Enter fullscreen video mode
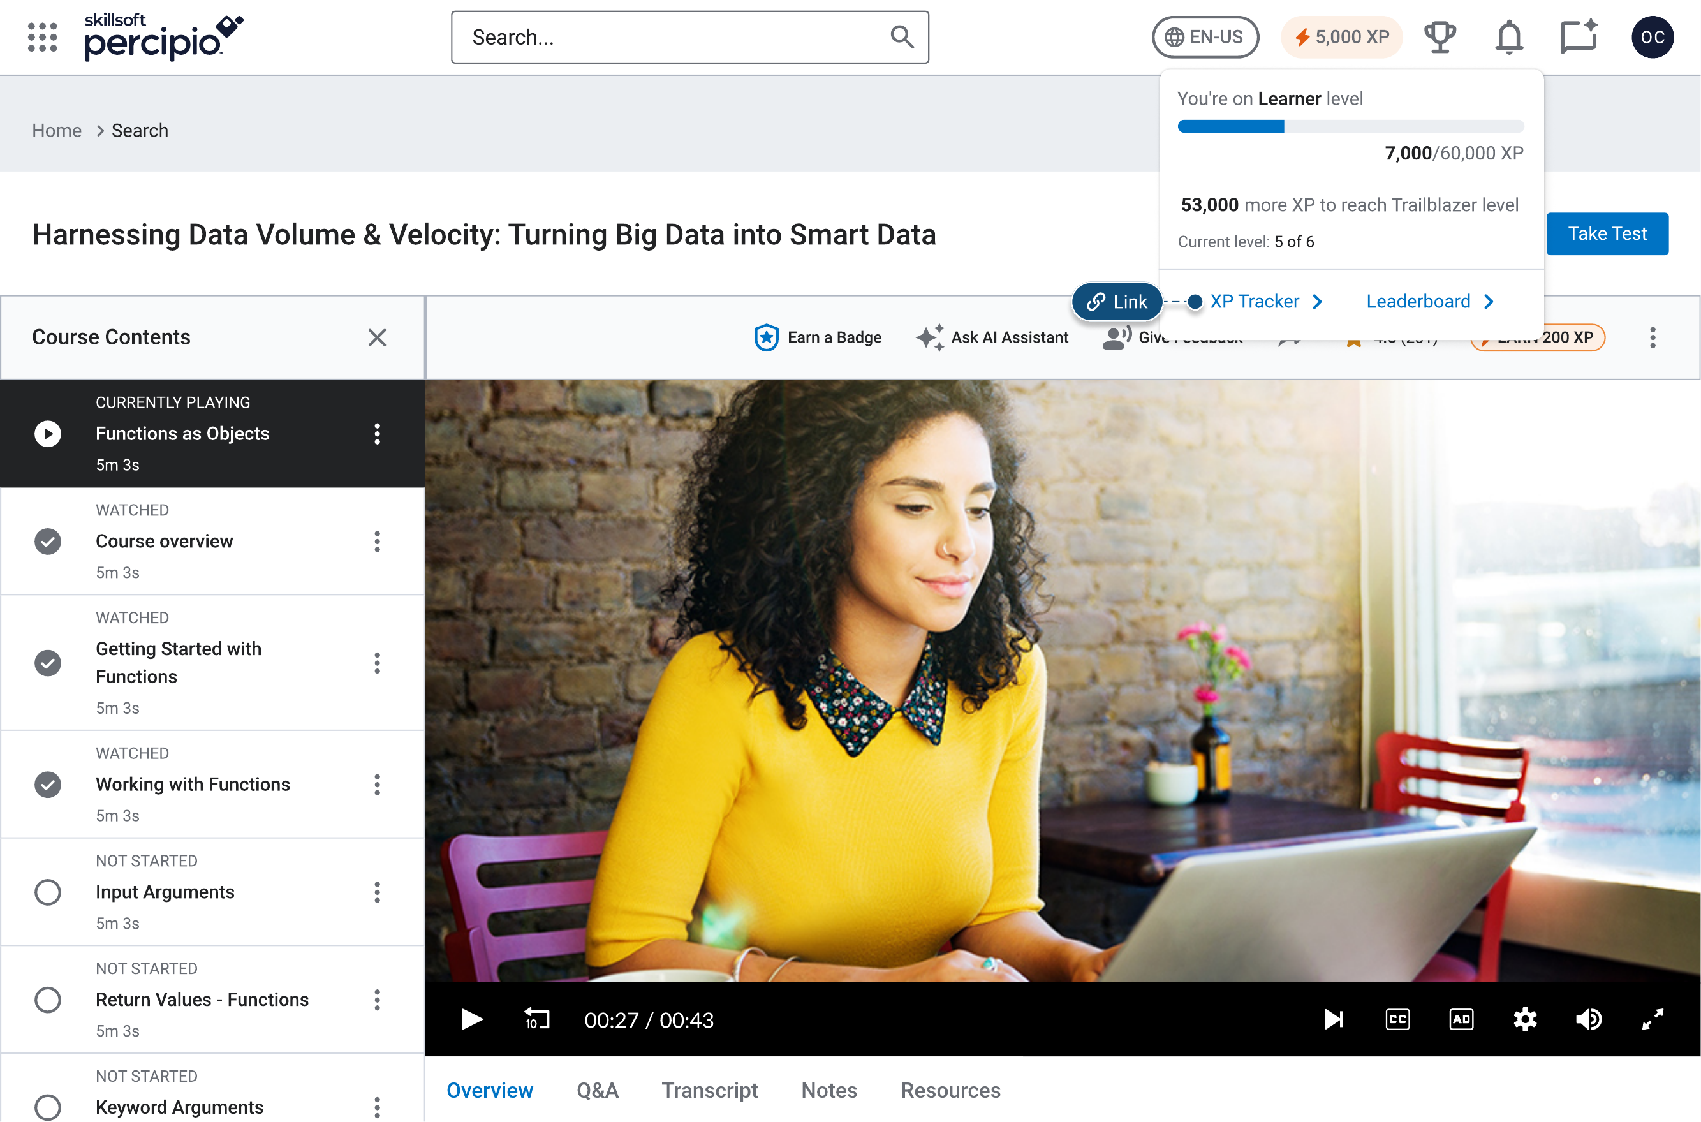This screenshot has height=1122, width=1701. pos(1653,1019)
